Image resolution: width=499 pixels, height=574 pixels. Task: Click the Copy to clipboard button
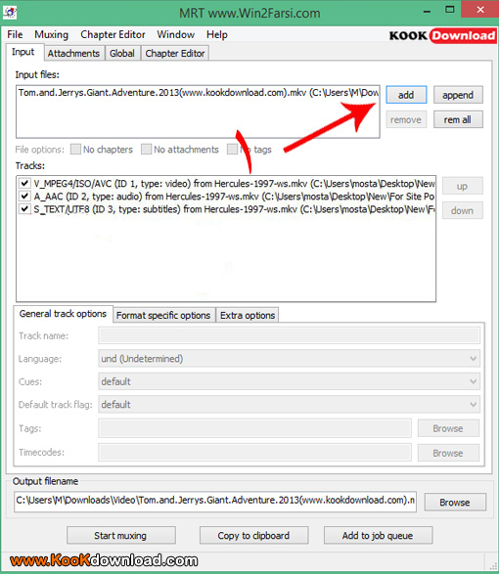(253, 536)
